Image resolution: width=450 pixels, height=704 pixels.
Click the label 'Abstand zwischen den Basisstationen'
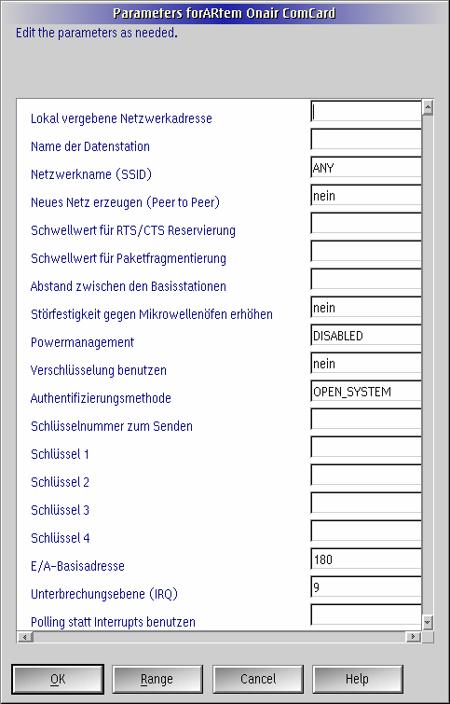pos(129,286)
